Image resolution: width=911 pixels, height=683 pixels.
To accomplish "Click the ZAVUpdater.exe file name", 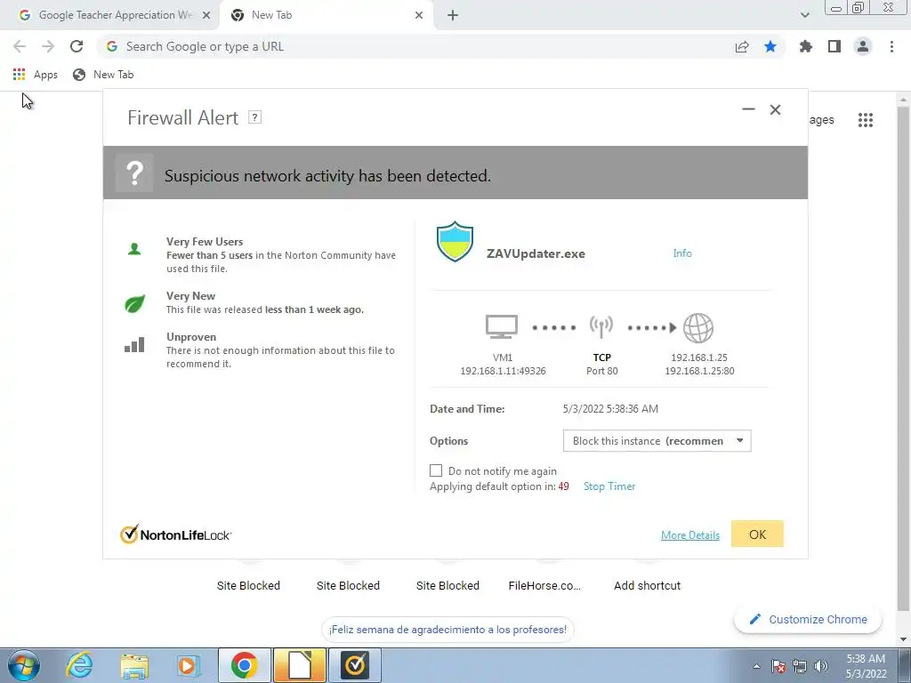I will coord(536,253).
